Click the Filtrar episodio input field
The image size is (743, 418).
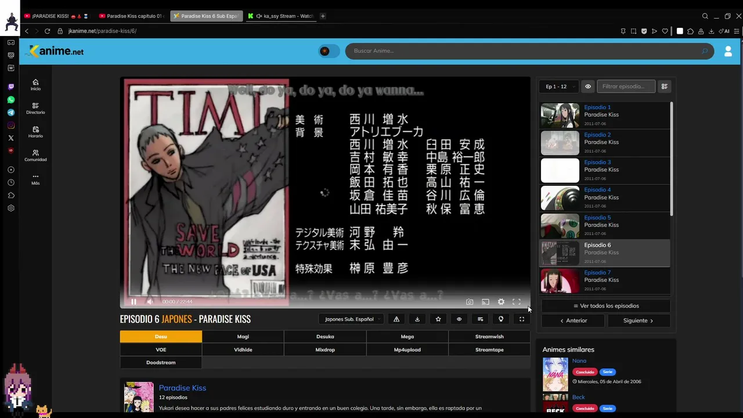click(x=626, y=87)
